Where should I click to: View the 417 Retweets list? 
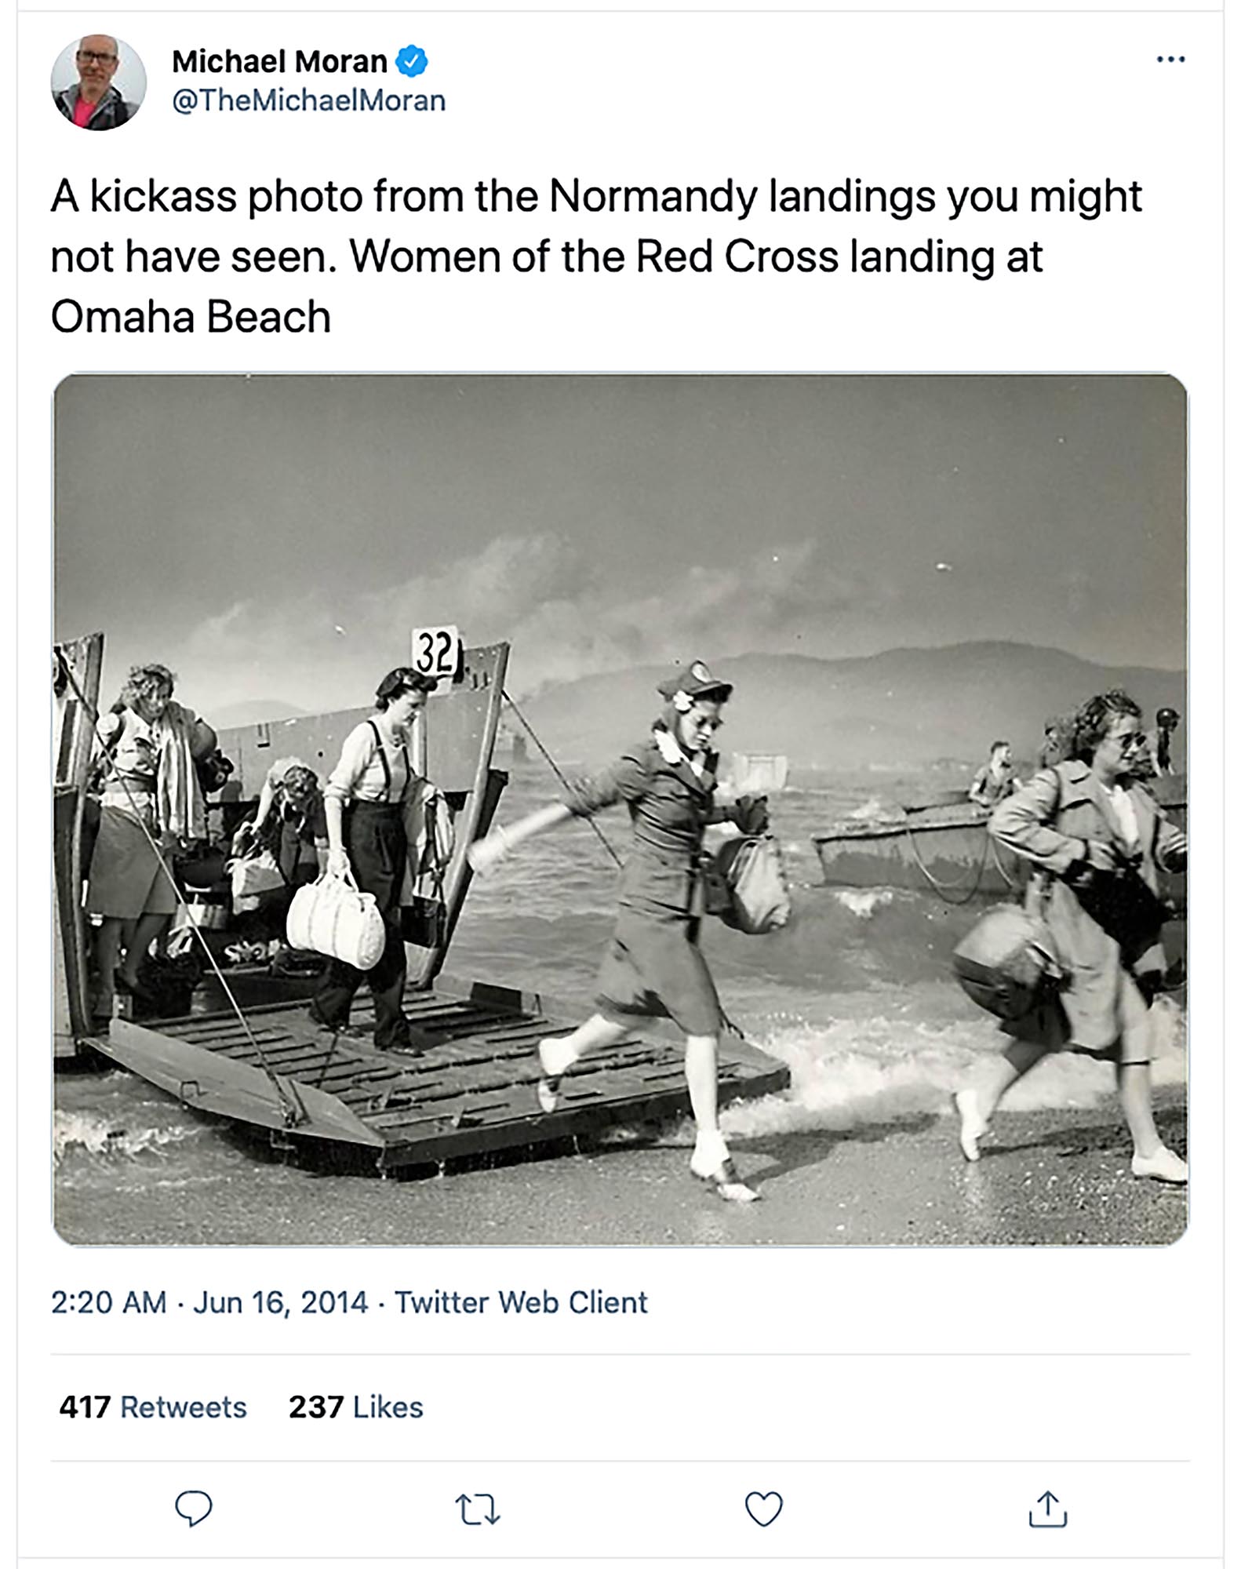click(153, 1407)
